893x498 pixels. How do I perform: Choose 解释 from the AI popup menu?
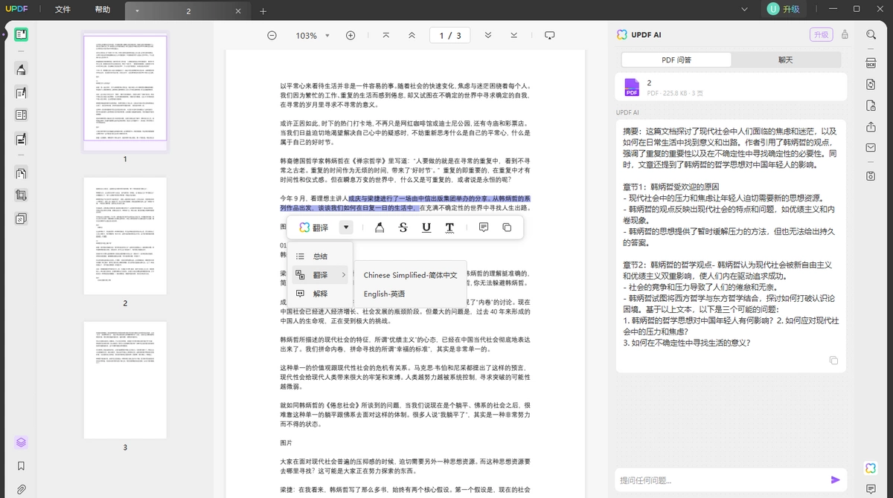pos(320,294)
